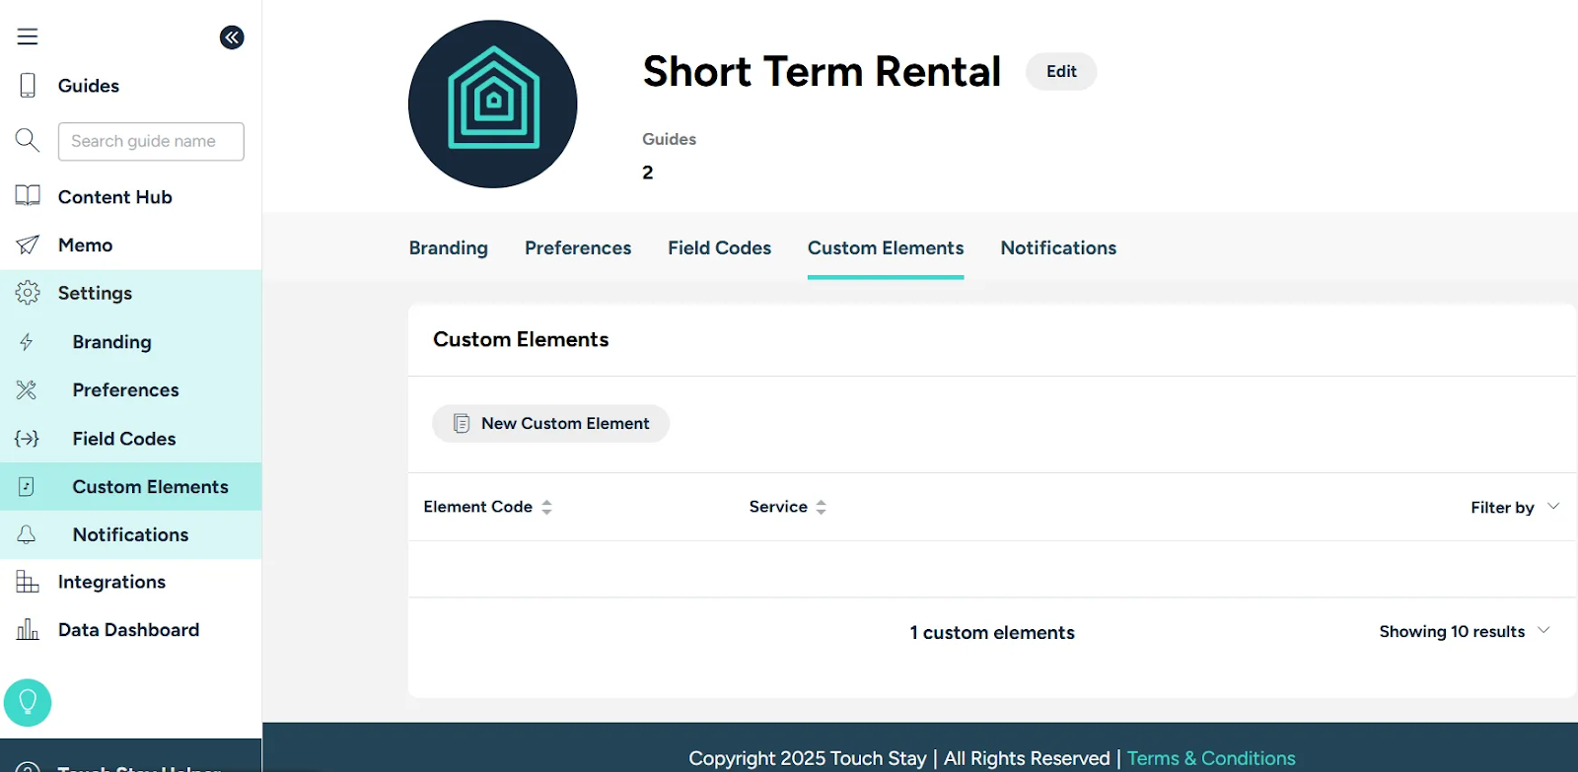Switch to the Notifications tab
This screenshot has height=772, width=1578.
pyautogui.click(x=1058, y=248)
